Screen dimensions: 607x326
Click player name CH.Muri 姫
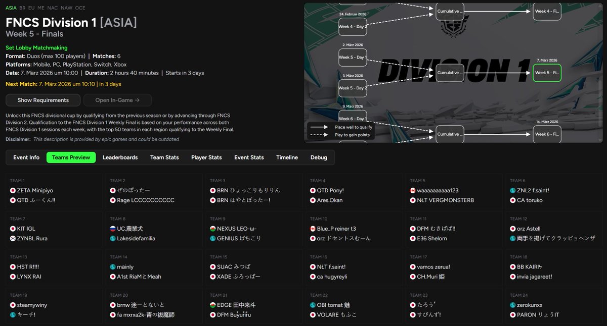point(431,277)
